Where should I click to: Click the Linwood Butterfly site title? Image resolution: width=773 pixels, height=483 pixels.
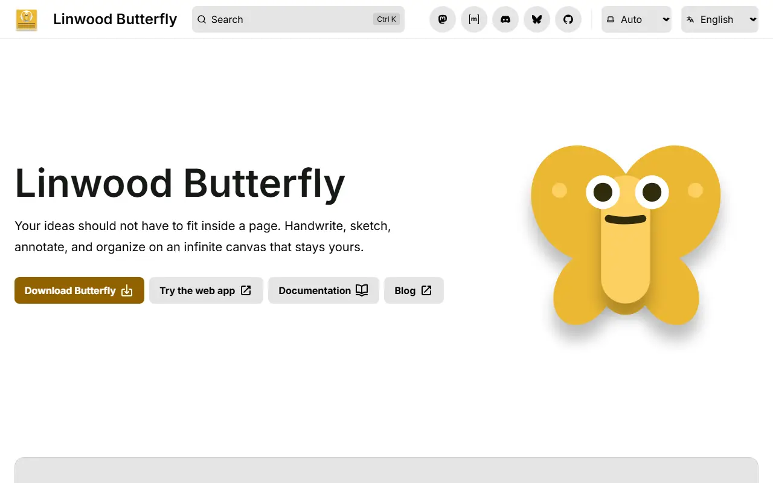coord(115,19)
